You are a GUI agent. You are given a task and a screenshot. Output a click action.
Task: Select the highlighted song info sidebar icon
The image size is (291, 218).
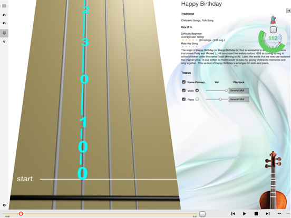coord(4,33)
